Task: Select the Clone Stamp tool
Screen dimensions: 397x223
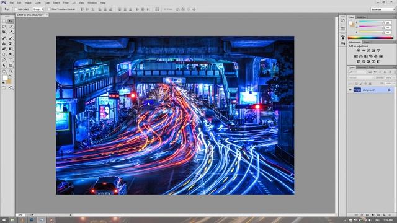Action: click(4, 43)
